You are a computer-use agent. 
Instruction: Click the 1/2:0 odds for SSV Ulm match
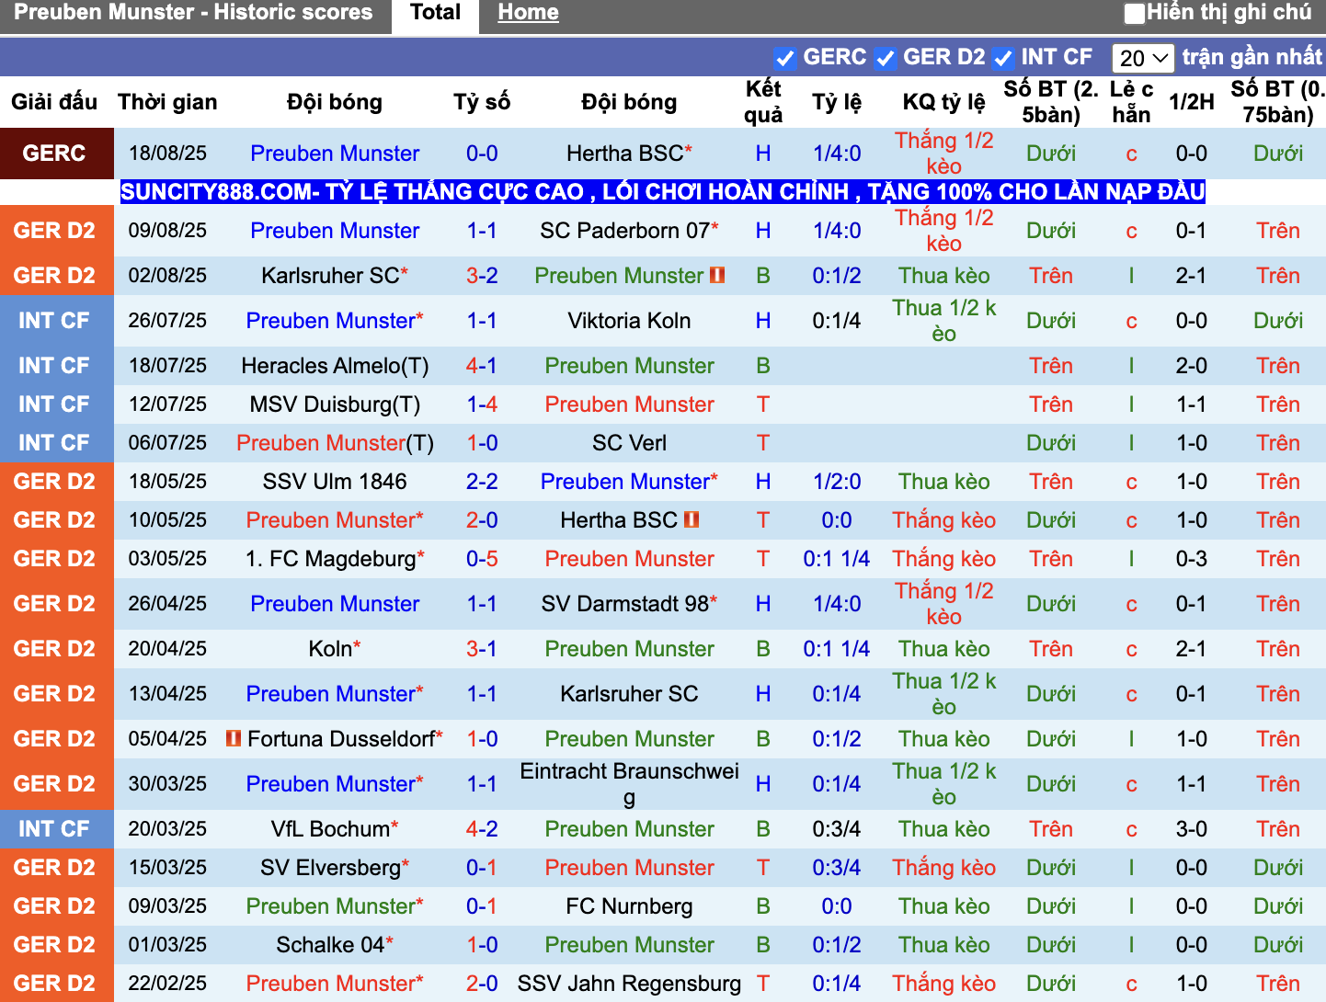tap(837, 482)
